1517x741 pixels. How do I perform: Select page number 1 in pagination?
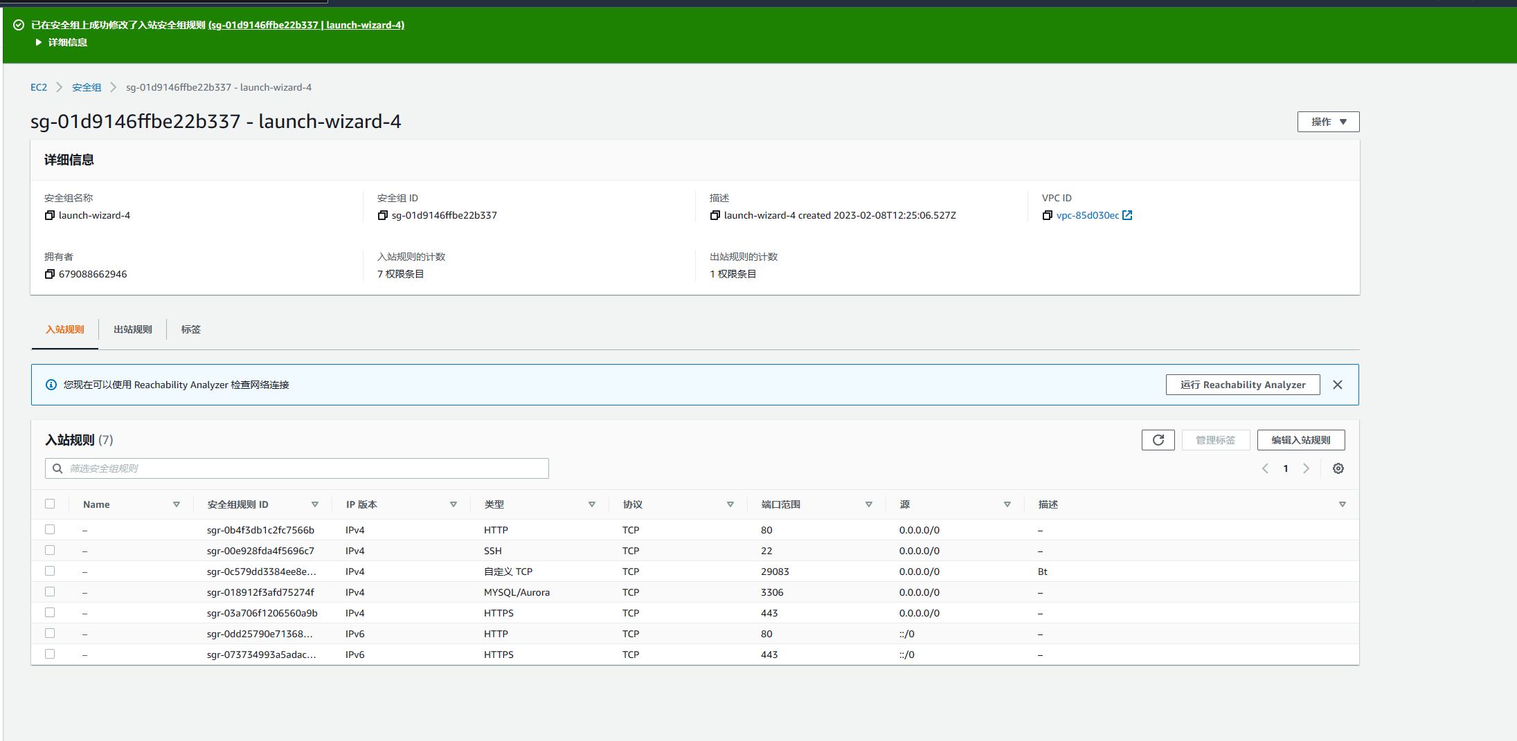coord(1286,468)
